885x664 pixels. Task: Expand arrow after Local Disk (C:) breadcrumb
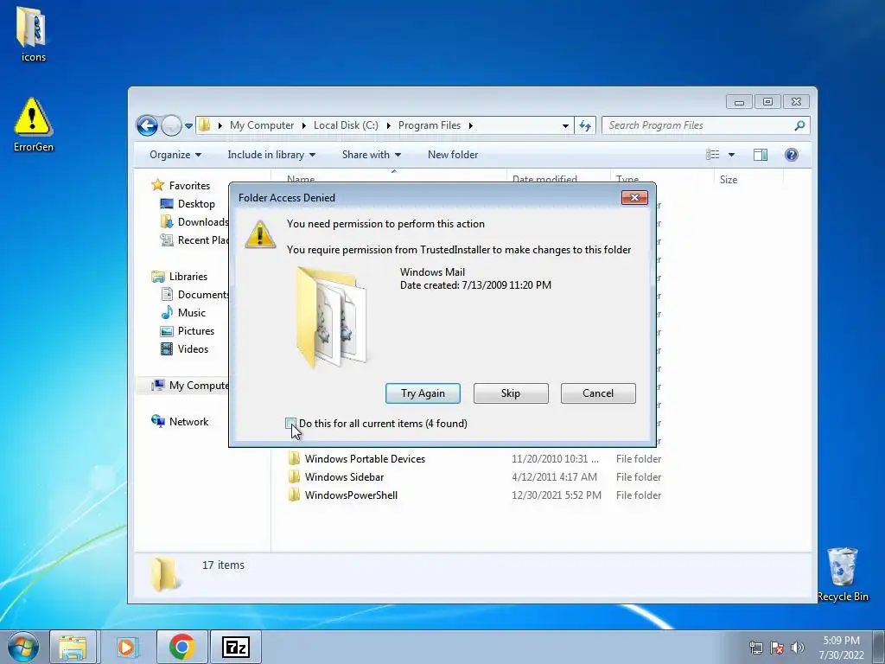coord(388,125)
